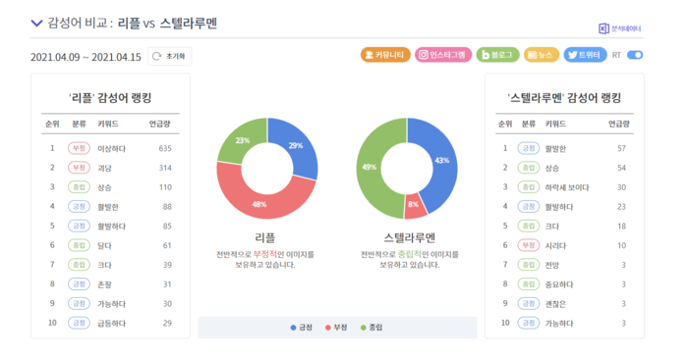Select the date range 2021.04.09 ~ 2021.04.15

click(86, 57)
